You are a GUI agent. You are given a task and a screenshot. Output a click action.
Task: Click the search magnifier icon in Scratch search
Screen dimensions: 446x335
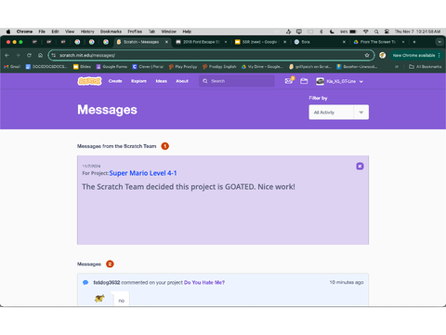tap(205, 81)
